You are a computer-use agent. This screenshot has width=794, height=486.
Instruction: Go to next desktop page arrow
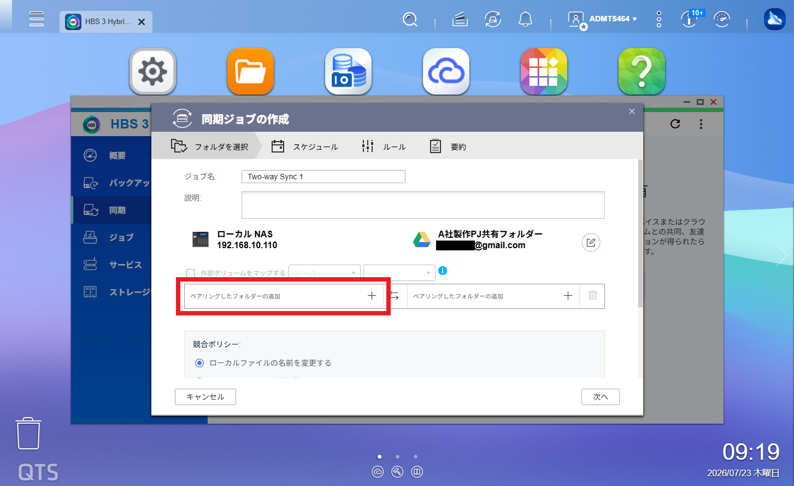click(781, 255)
